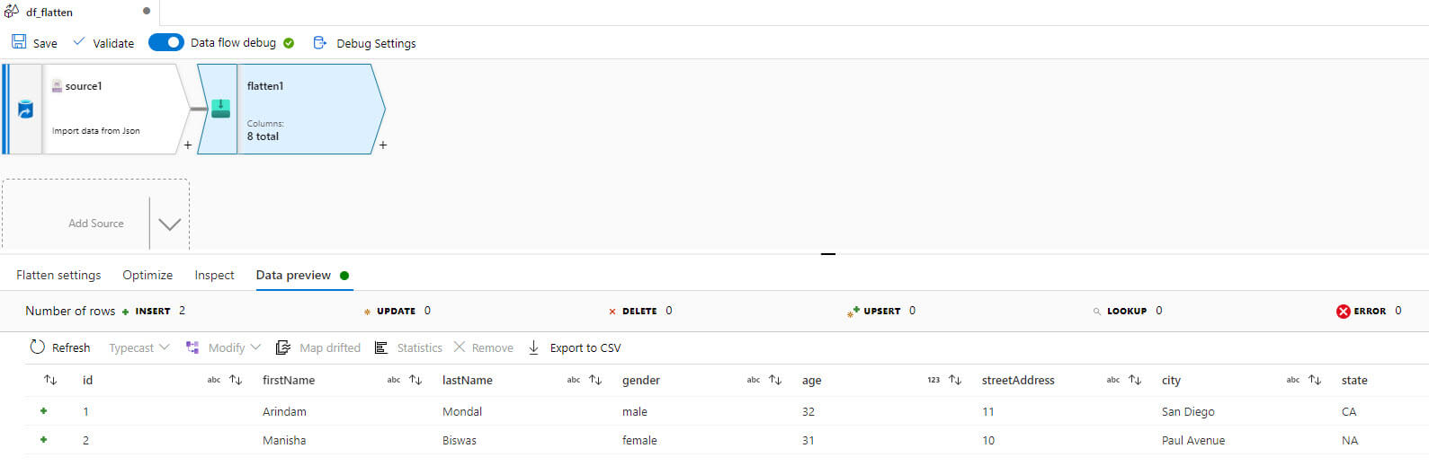Click the Validate checkmark icon
This screenshot has width=1429, height=466.
pyautogui.click(x=79, y=42)
